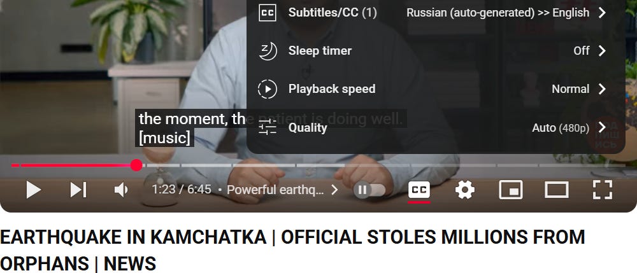Mute the volume speaker icon

coord(120,190)
